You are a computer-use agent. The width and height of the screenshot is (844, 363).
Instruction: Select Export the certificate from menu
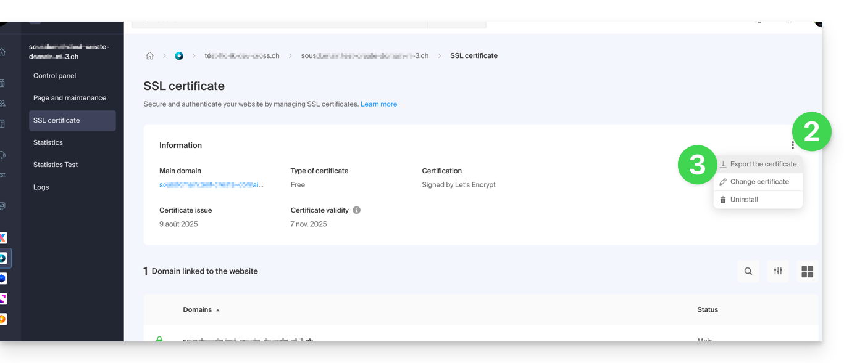pyautogui.click(x=763, y=165)
